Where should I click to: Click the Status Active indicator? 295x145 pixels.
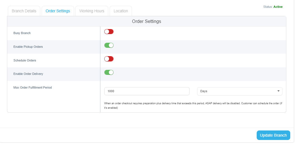273,7
